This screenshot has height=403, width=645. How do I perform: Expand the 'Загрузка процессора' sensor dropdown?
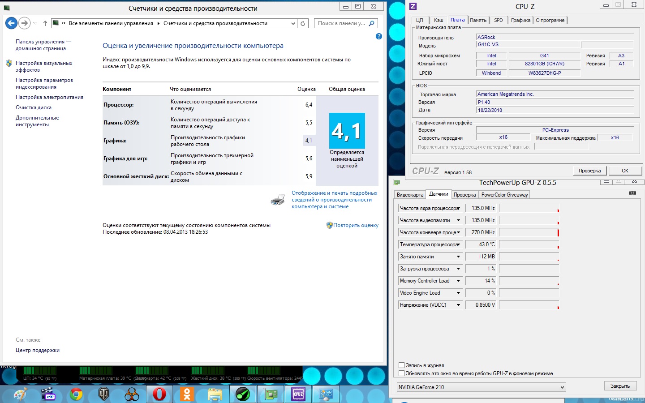coord(458,269)
